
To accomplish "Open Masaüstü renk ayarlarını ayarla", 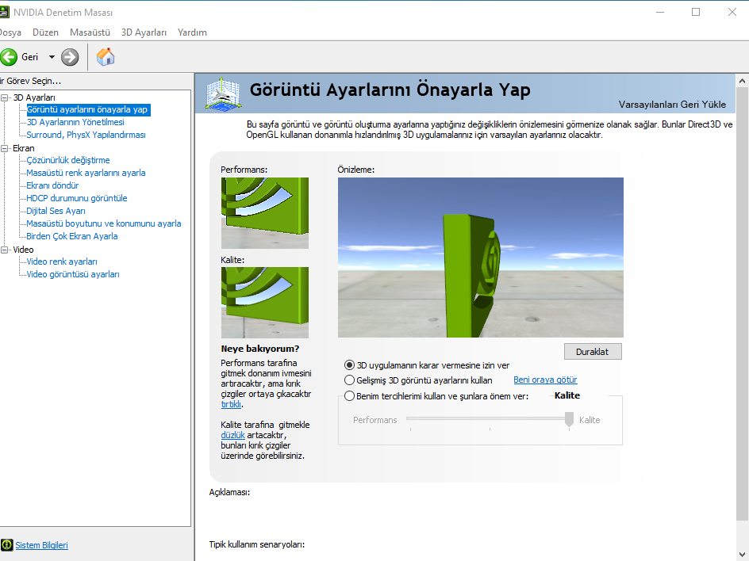I will tap(86, 173).
